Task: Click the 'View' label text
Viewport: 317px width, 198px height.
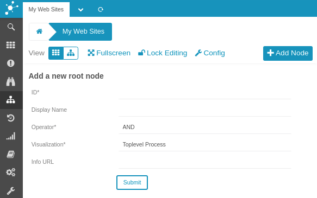Action: (x=36, y=53)
